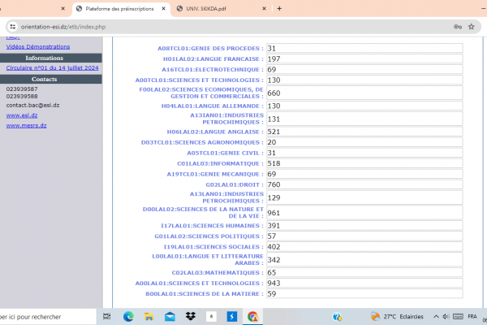Edit GENIE MECANIQUE value field
Screen dimensions: 487x325
[364, 174]
